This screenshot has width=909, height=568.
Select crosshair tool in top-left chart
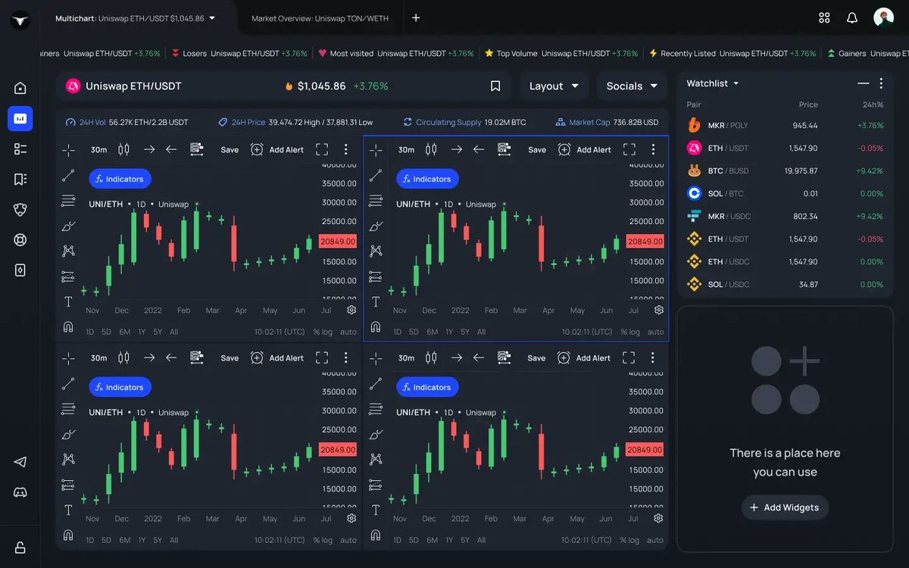pyautogui.click(x=68, y=149)
